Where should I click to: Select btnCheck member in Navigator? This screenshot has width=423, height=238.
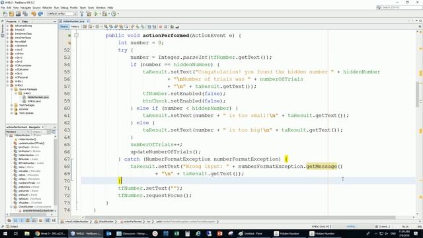[x=28, y=147]
